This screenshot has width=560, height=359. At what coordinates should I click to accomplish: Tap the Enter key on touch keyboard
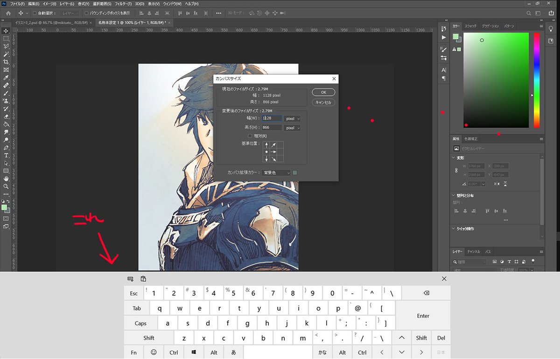tap(423, 316)
